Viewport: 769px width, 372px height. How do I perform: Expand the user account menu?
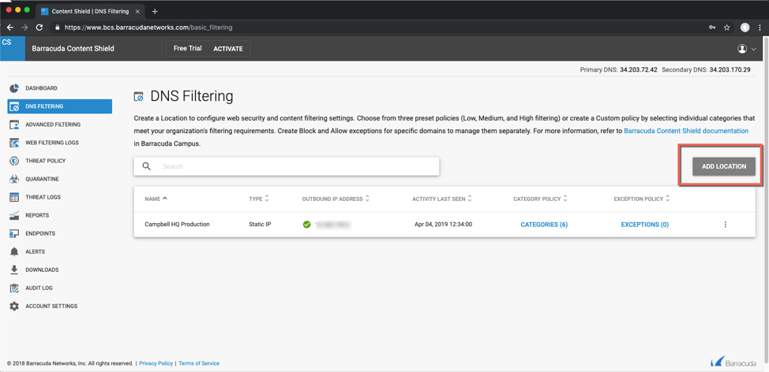tap(746, 49)
